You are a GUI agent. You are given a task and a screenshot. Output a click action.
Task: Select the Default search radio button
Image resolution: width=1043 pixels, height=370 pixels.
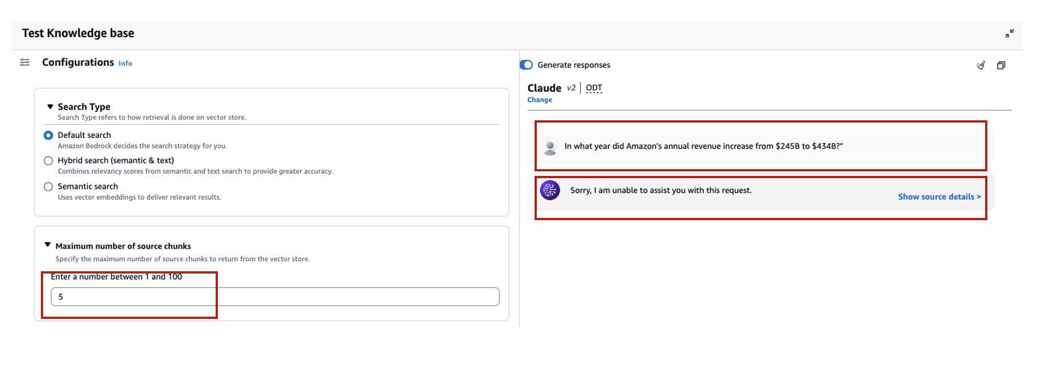[48, 135]
